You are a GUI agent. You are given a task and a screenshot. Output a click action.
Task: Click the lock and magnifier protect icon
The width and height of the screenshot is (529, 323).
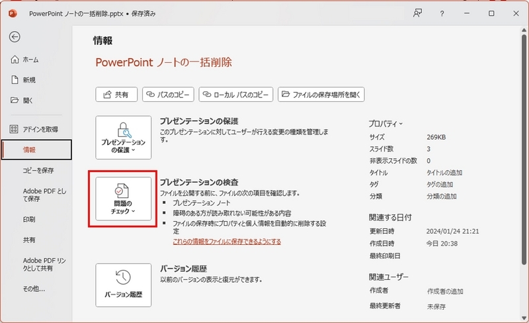pos(124,130)
